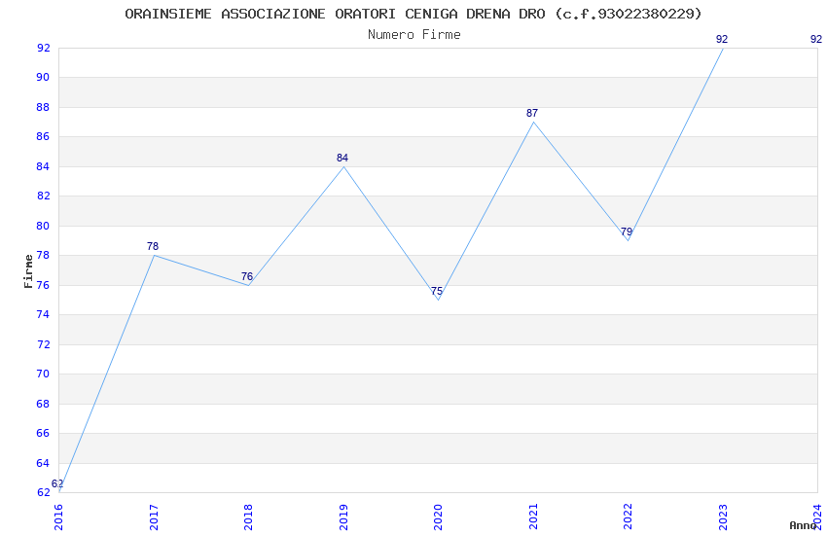Click the data label 78 for 2017
The height and width of the screenshot is (535, 827).
tap(153, 246)
